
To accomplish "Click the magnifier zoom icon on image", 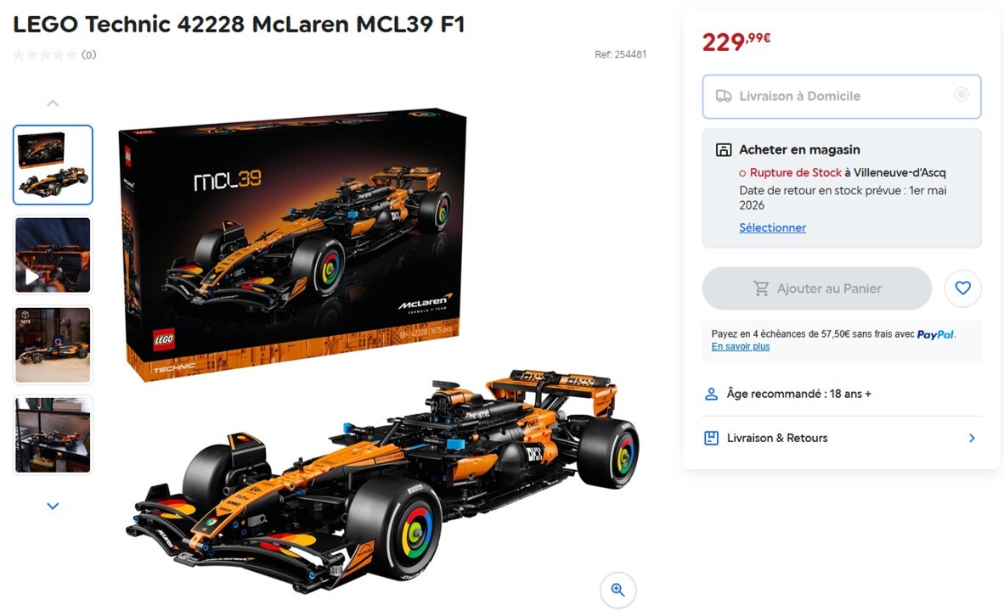I will [x=618, y=590].
